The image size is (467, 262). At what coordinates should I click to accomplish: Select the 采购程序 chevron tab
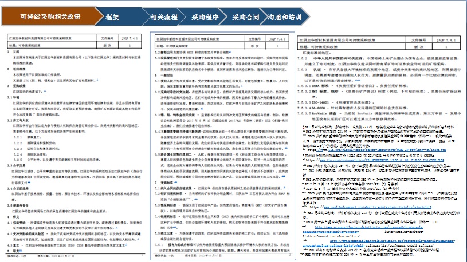pyautogui.click(x=205, y=17)
